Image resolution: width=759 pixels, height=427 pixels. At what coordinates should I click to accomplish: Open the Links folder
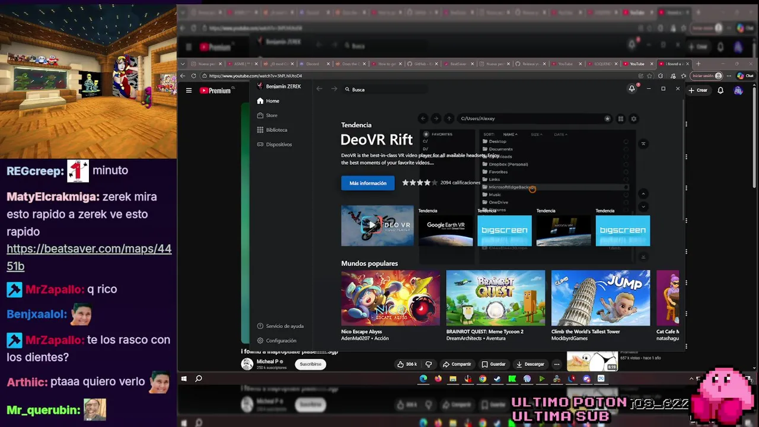tap(492, 179)
